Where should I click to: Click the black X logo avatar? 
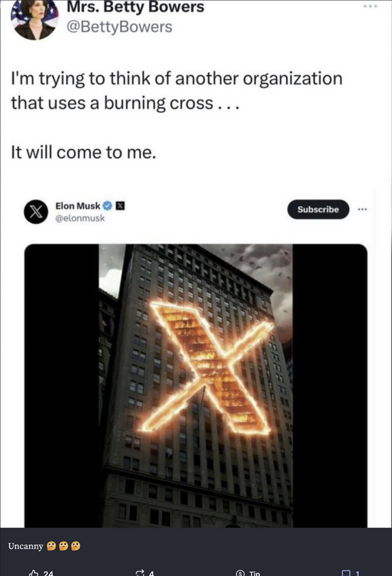coord(35,212)
